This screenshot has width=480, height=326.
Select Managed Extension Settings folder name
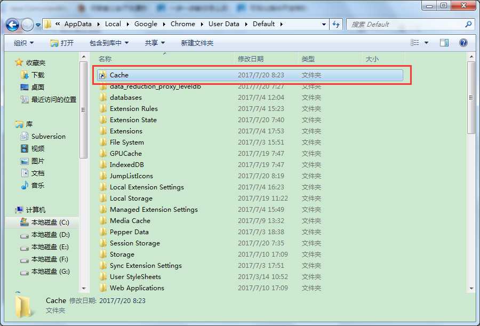coord(154,210)
